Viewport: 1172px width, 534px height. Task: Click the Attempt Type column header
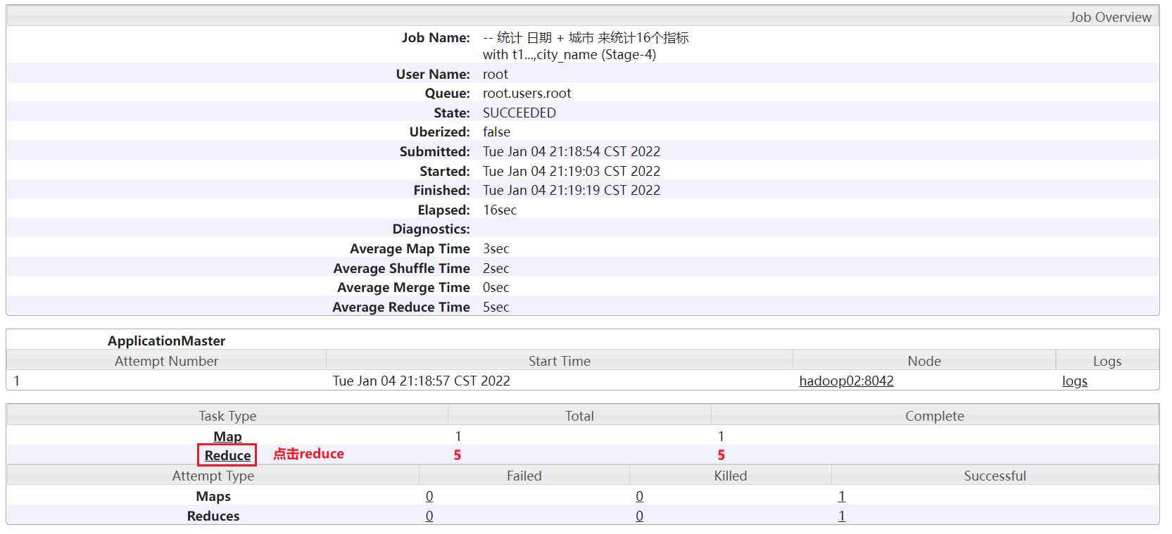213,476
